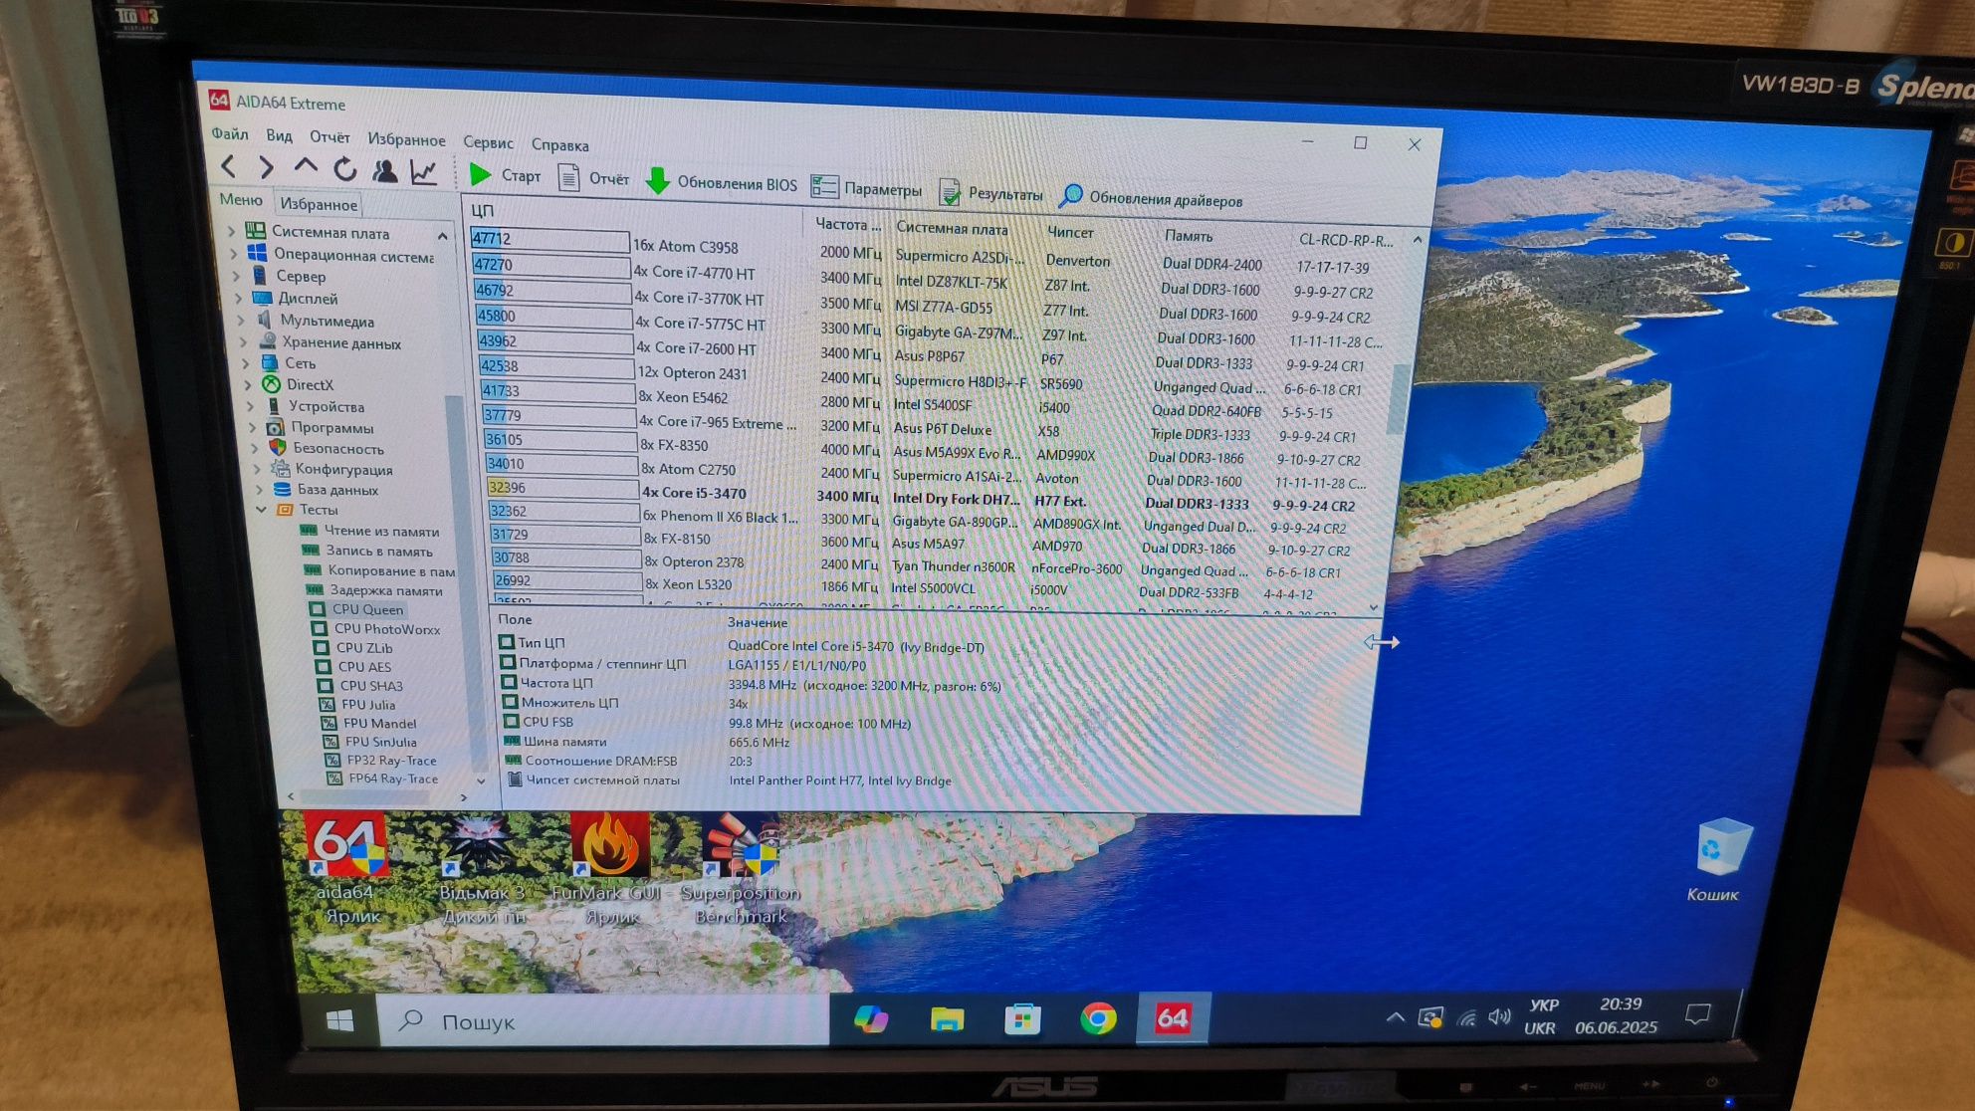The width and height of the screenshot is (1975, 1111).
Task: Open the Отчёт menu in menu bar
Action: point(329,137)
